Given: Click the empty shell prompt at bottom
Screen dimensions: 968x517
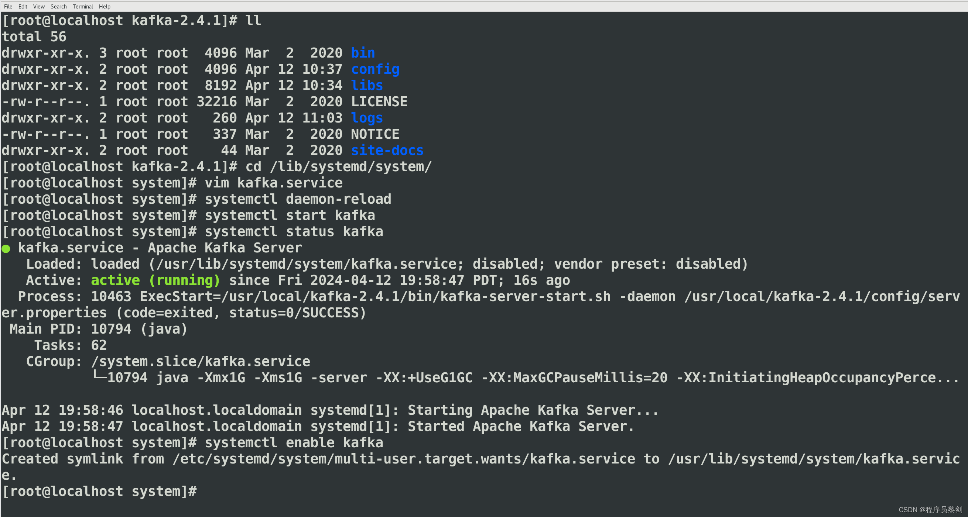Looking at the screenshot, I should point(100,491).
